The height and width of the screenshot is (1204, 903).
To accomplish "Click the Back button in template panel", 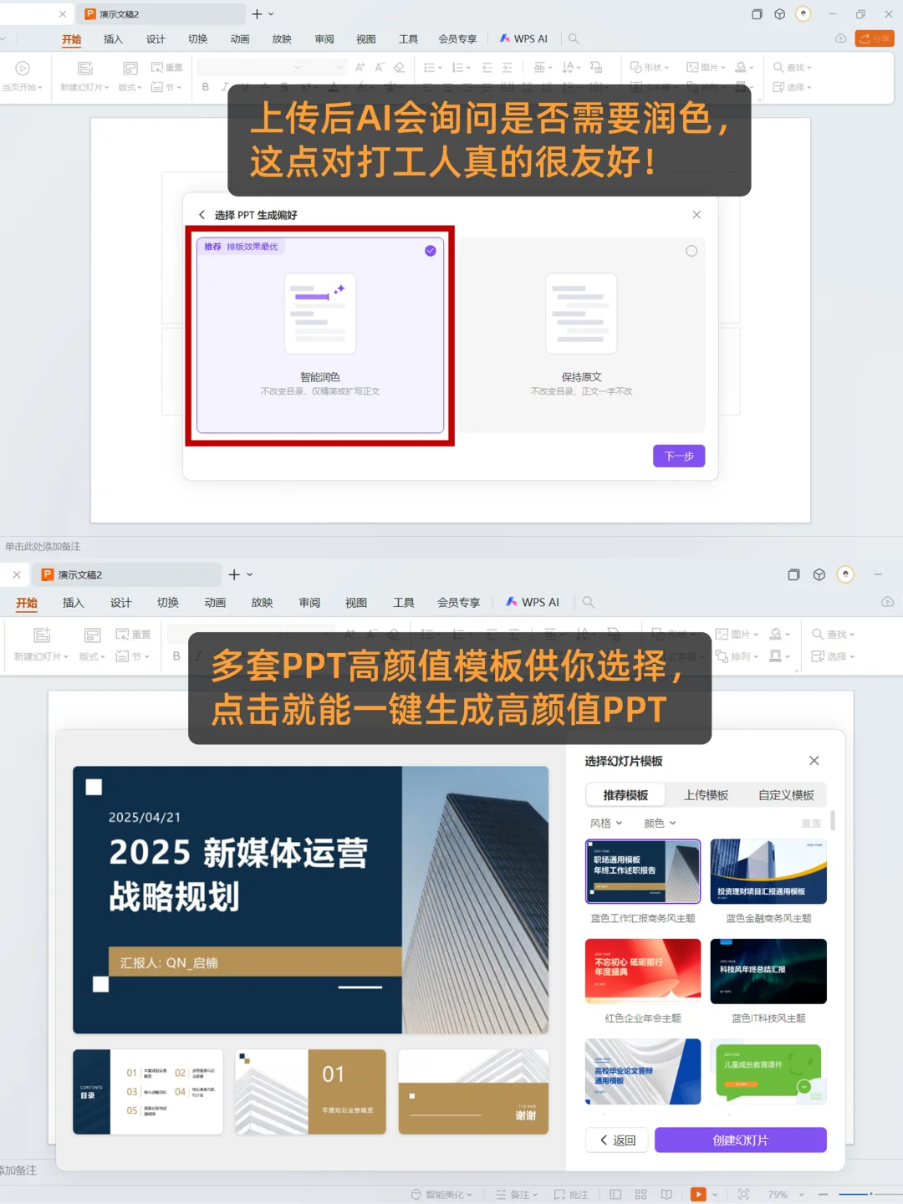I will (617, 1140).
